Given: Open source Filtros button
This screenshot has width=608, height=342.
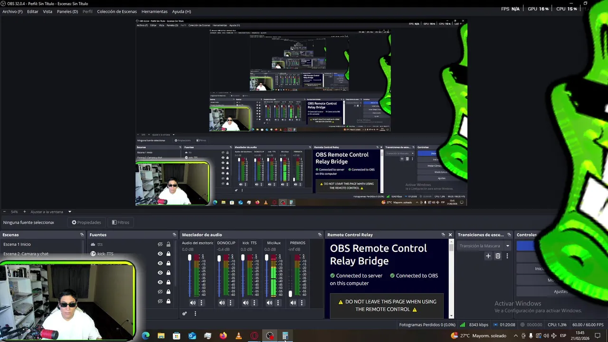Looking at the screenshot, I should [x=120, y=222].
